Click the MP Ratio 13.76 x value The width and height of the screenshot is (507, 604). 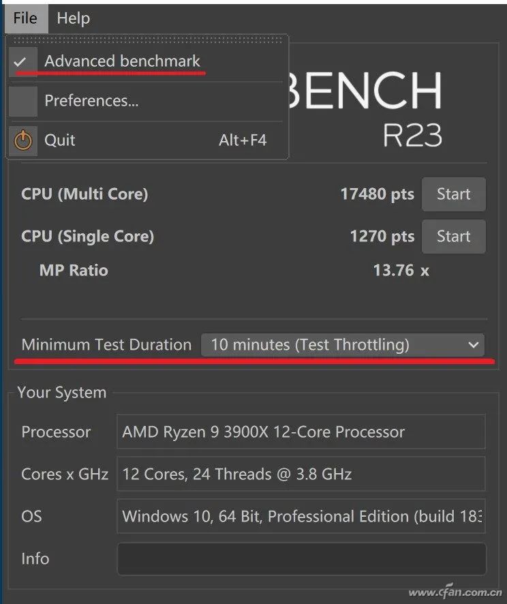[x=401, y=271]
